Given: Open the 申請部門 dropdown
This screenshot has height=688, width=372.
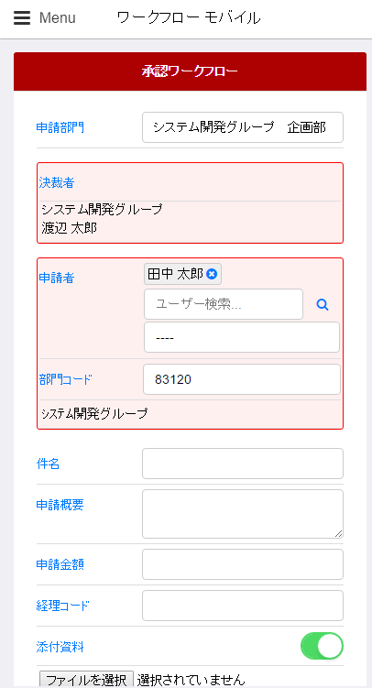Looking at the screenshot, I should pos(243,127).
